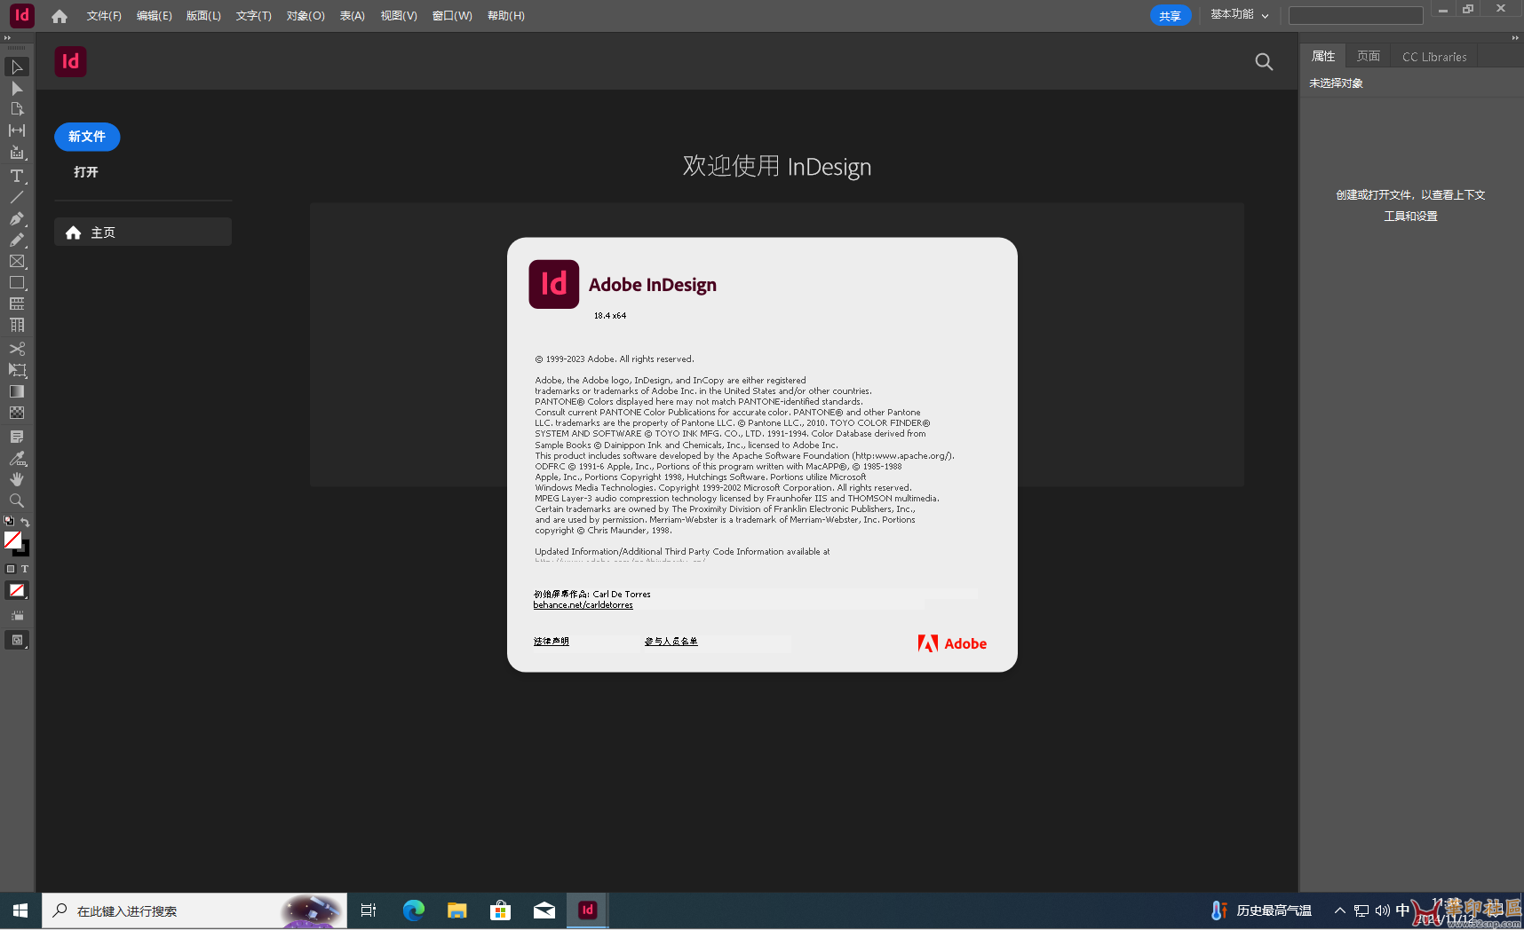
Task: Click the Windows taskbar search box
Action: (194, 910)
